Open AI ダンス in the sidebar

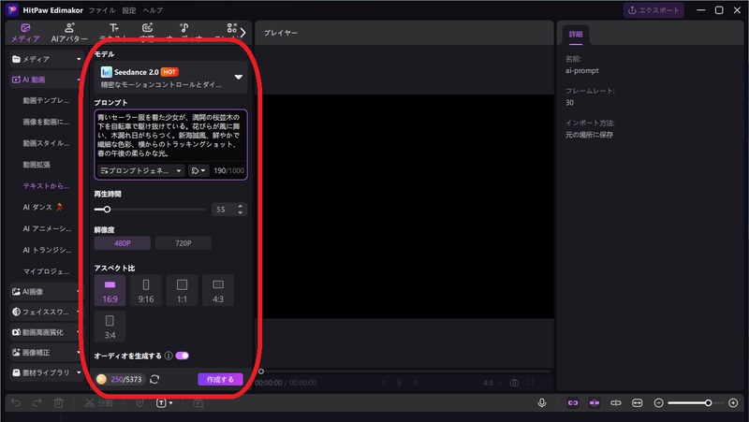pos(43,207)
